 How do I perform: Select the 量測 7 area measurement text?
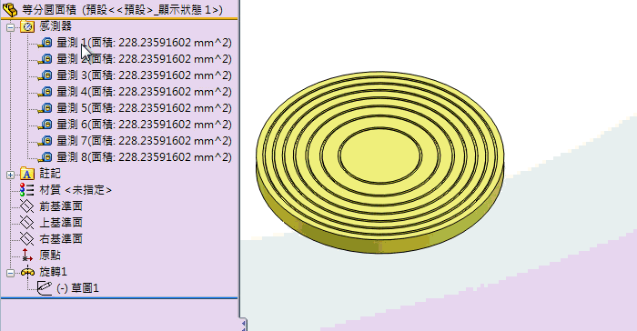coord(144,141)
